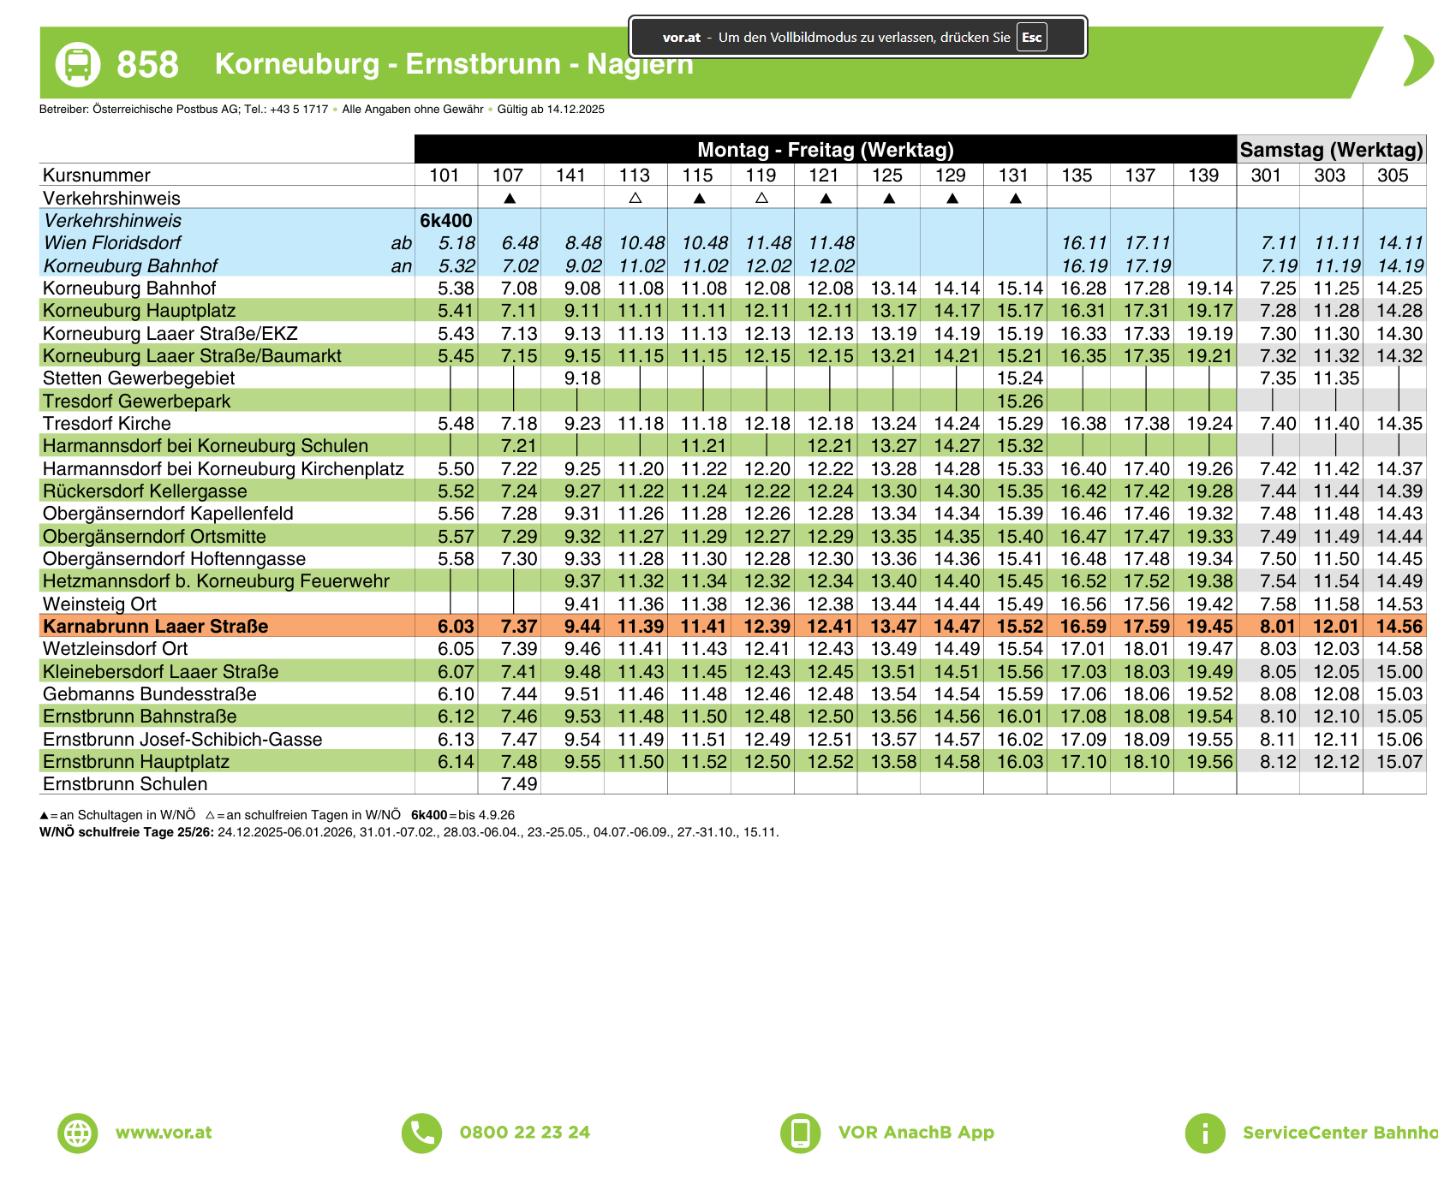Click the hotline number 0800 22 23 24
The image size is (1438, 1190).
click(524, 1133)
